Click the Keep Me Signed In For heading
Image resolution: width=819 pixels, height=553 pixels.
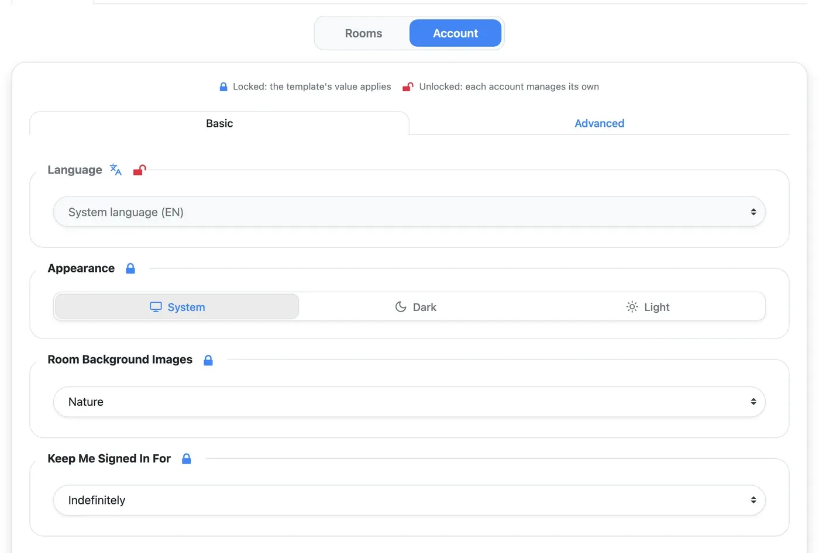click(x=109, y=459)
